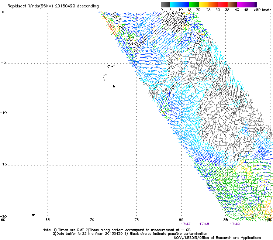
Task: Click the purple time stamp 17:48
Action: [204, 224]
